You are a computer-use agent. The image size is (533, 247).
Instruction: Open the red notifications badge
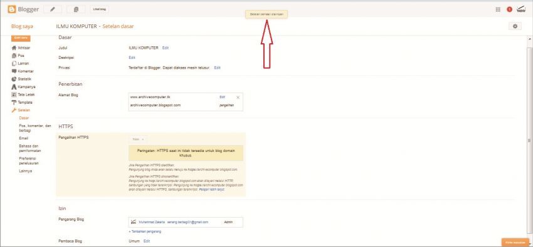(x=509, y=9)
